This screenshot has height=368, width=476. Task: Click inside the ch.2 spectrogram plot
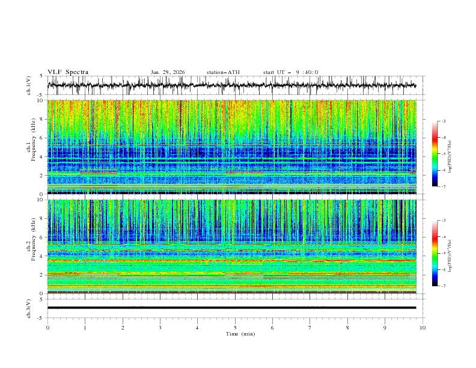pos(232,247)
